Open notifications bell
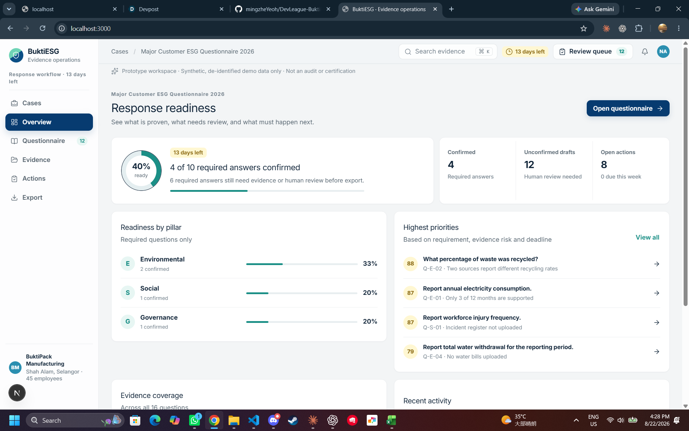Image resolution: width=689 pixels, height=431 pixels. (x=645, y=52)
